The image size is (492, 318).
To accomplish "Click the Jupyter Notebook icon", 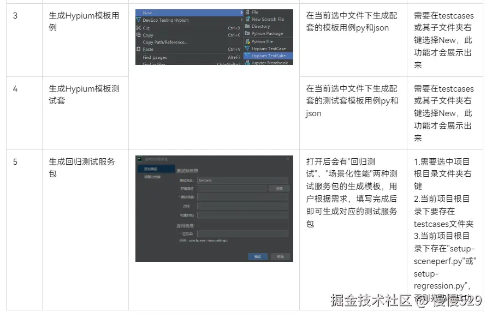I will click(247, 63).
